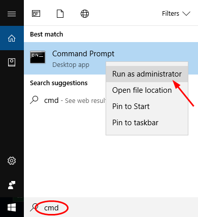Click the Command Prompt app icon

pyautogui.click(x=38, y=57)
